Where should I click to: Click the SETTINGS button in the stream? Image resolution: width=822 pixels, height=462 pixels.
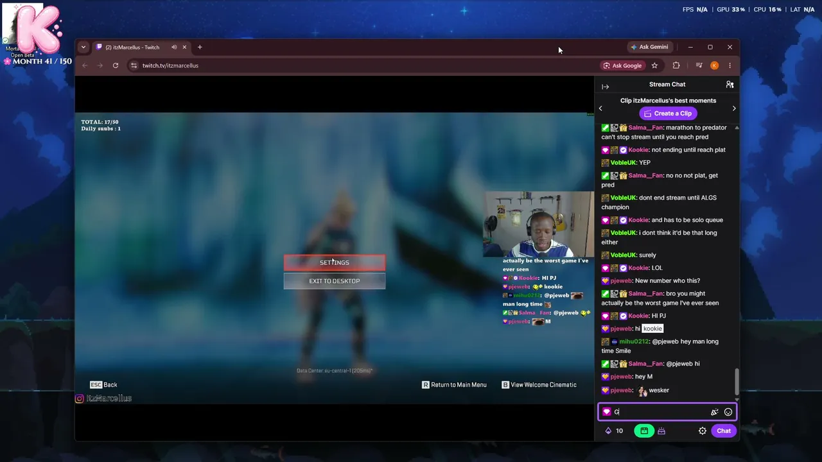335,262
